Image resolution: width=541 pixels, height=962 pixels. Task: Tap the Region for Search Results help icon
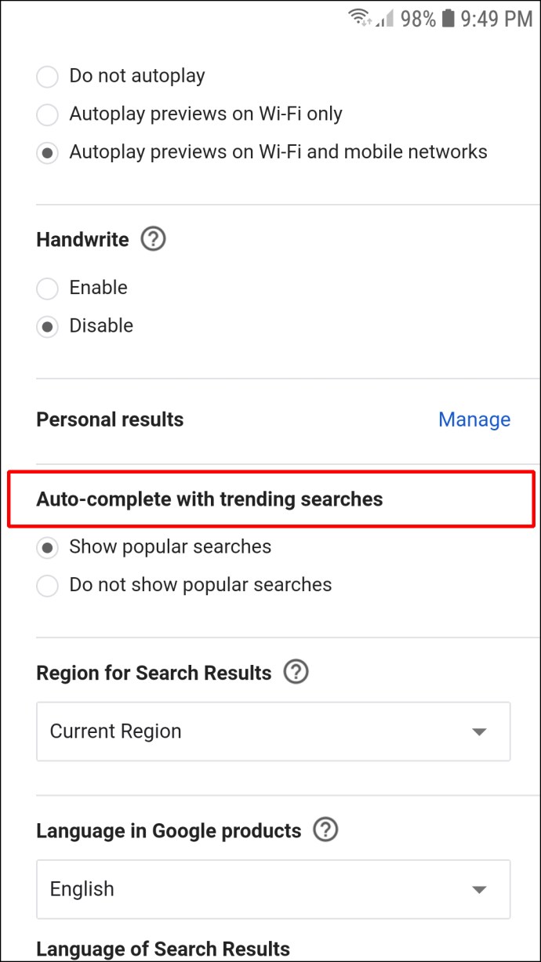tap(296, 672)
